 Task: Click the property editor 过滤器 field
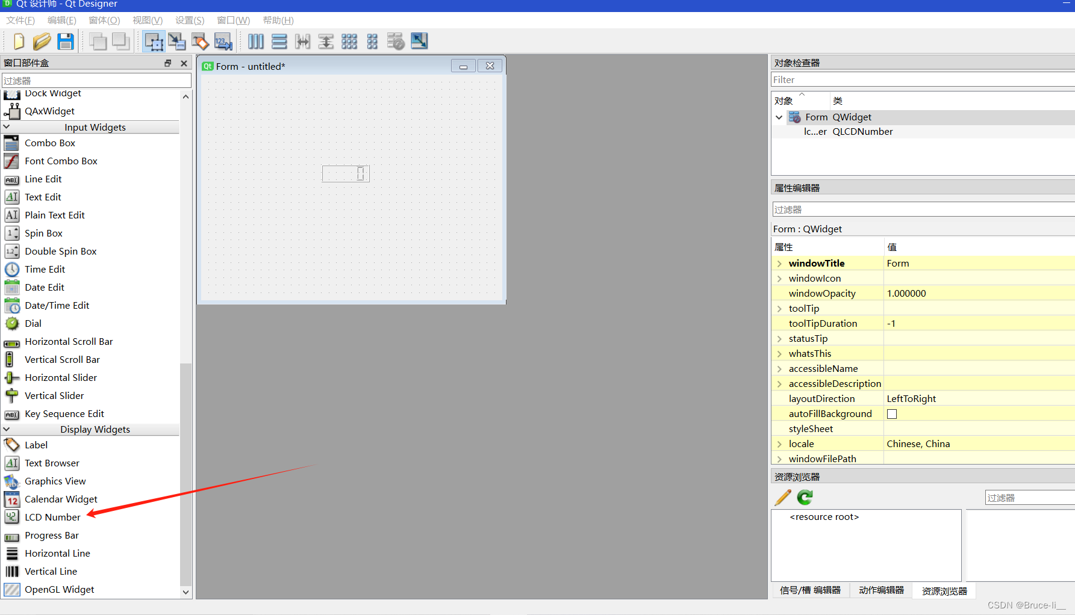(x=923, y=209)
